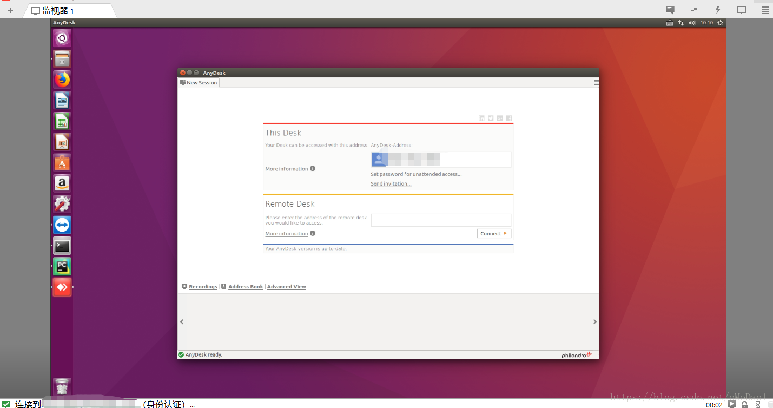
Task: Click the philandro logo in the status bar
Action: coord(577,355)
